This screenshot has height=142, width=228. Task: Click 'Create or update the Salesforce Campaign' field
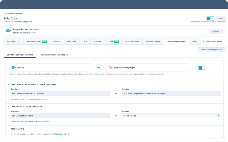click(x=172, y=94)
